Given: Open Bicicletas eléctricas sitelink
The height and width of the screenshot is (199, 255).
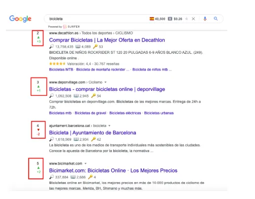Looking at the screenshot, I should [x=125, y=113].
